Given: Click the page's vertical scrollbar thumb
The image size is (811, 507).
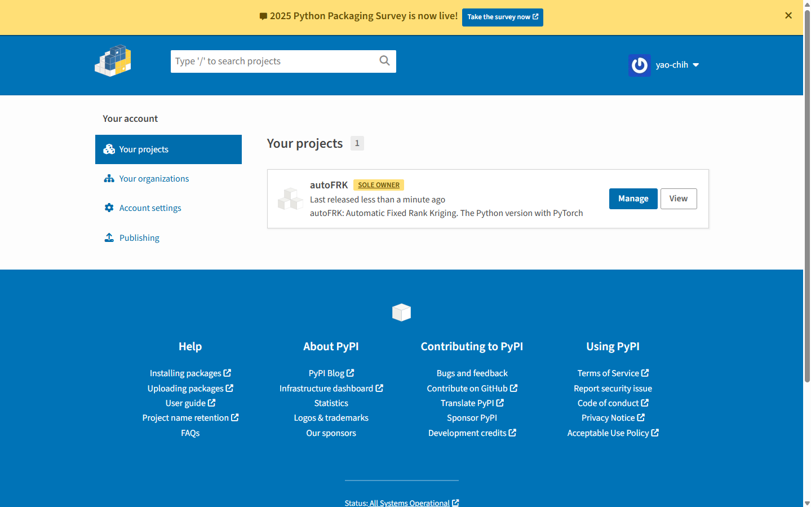Looking at the screenshot, I should click(807, 196).
